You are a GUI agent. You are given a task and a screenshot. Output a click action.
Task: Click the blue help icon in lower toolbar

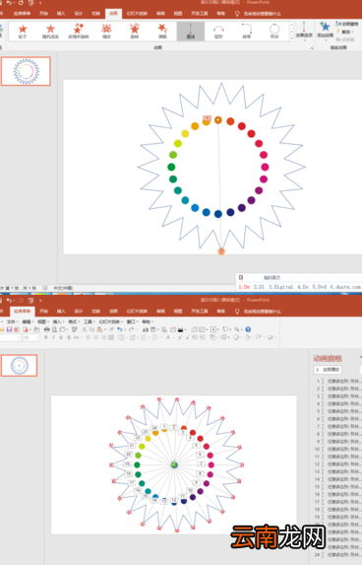pos(248,329)
